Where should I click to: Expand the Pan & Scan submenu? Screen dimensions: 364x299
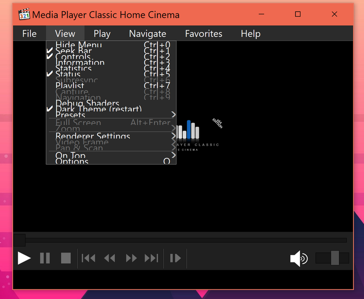(111, 147)
